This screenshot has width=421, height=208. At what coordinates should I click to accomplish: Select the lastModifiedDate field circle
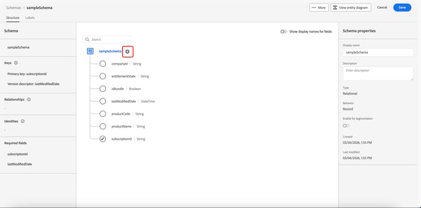(103, 101)
